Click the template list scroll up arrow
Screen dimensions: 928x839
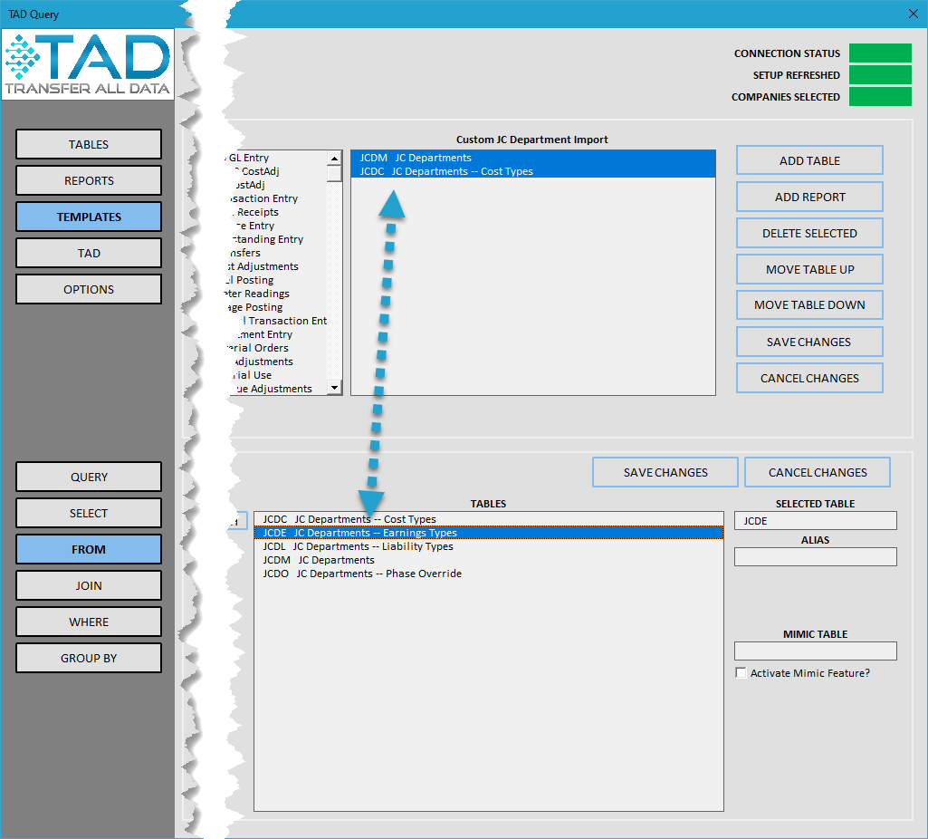tap(334, 158)
